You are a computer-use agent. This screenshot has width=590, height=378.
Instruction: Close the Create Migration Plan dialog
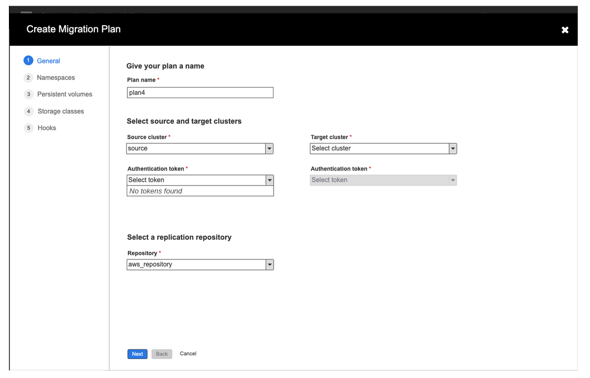pos(564,30)
